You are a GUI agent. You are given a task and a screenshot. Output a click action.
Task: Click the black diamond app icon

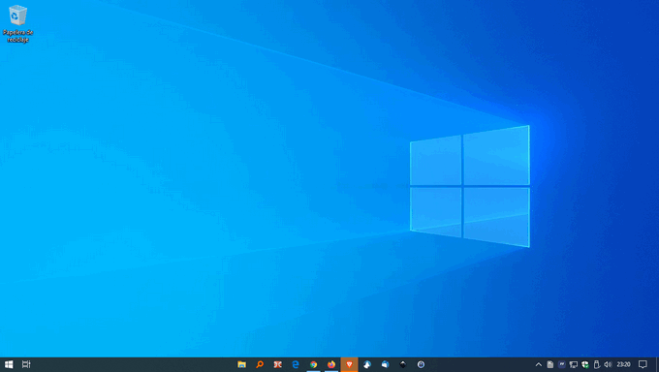click(x=402, y=364)
